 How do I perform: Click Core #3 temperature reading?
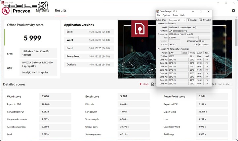[x=178, y=70]
